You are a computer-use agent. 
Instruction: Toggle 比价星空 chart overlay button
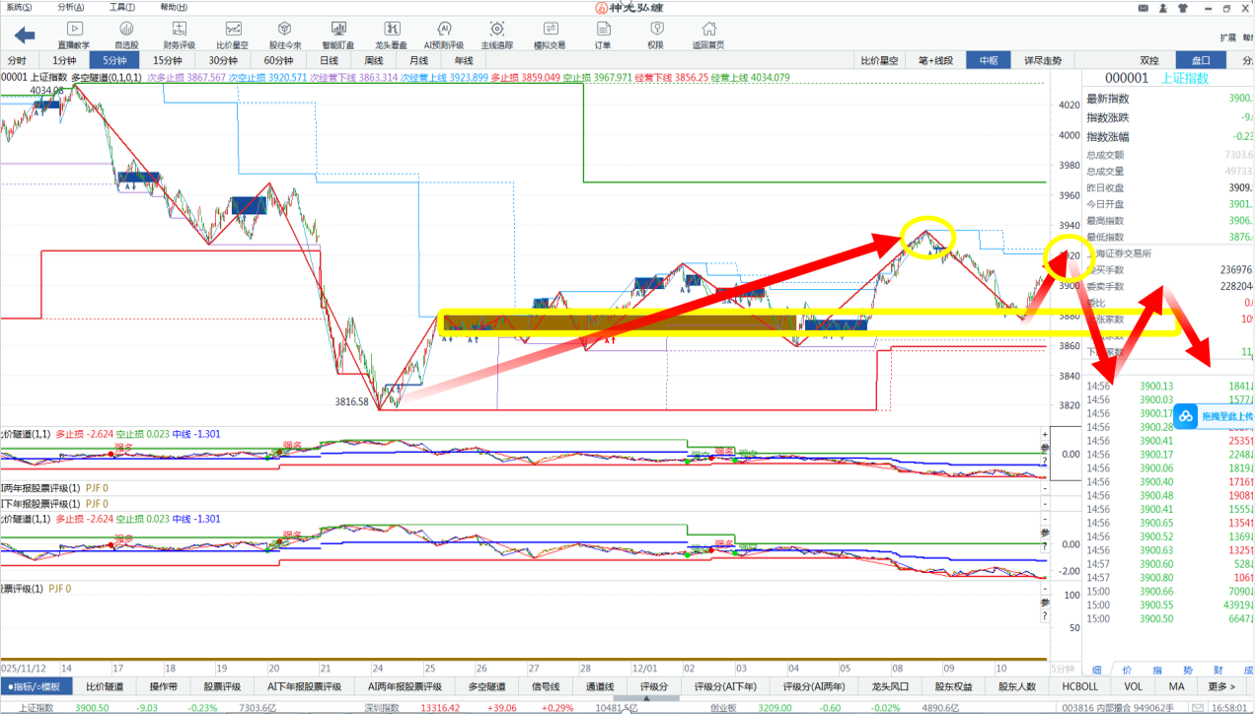click(879, 60)
